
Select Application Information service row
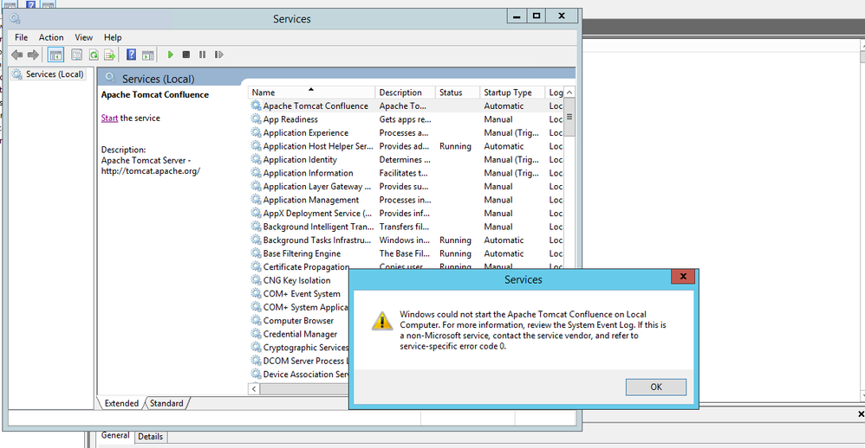[407, 173]
